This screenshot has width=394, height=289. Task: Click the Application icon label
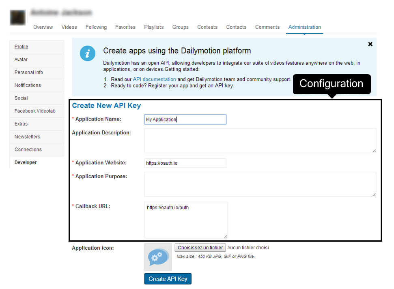pyautogui.click(x=93, y=248)
